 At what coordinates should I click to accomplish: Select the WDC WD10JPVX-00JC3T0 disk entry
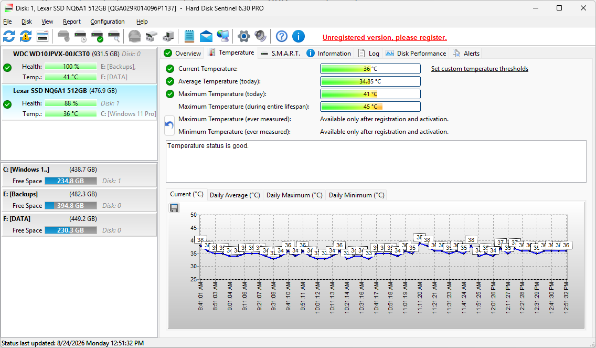point(79,66)
